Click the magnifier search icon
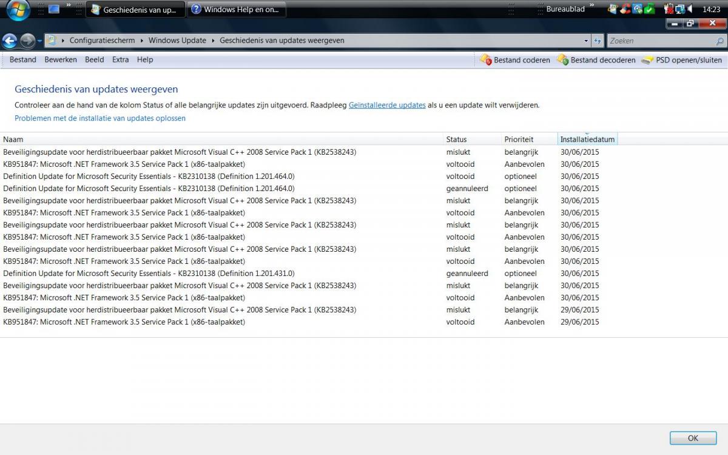The width and height of the screenshot is (728, 455). pyautogui.click(x=720, y=41)
